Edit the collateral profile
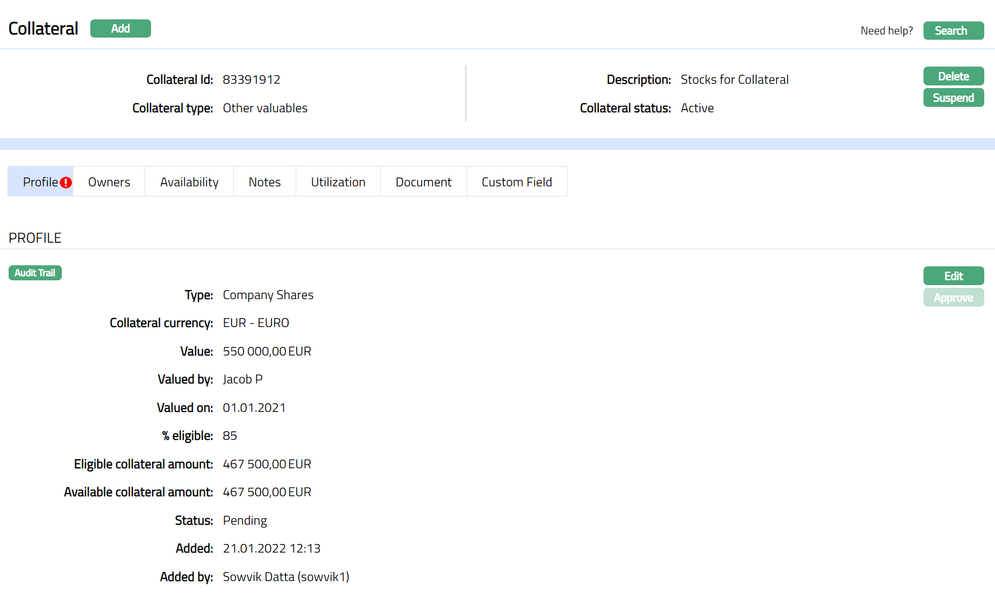995x602 pixels. coord(953,276)
